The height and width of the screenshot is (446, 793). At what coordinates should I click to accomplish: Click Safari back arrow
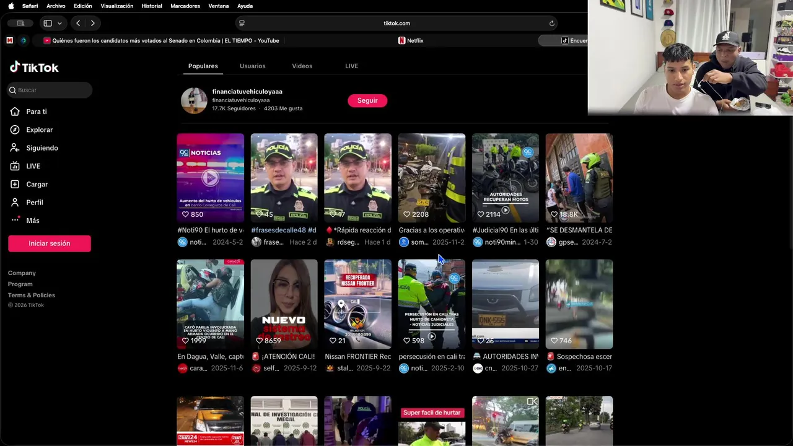point(78,23)
